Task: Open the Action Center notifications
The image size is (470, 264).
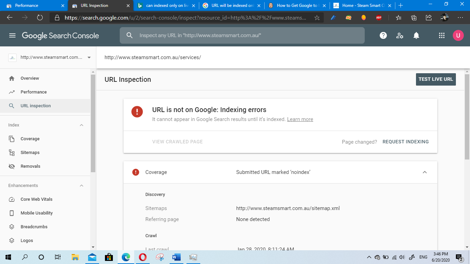Action: (459, 257)
